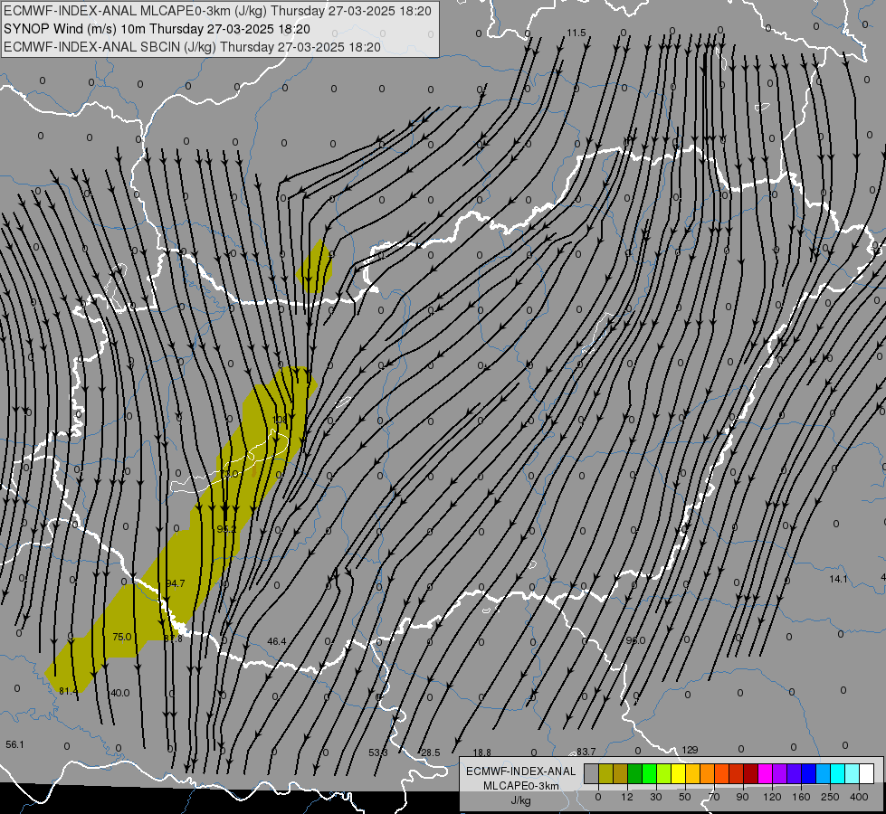Viewport: 886px width, 814px height.
Task: Click the 83.7 value on the map
Action: click(x=586, y=752)
